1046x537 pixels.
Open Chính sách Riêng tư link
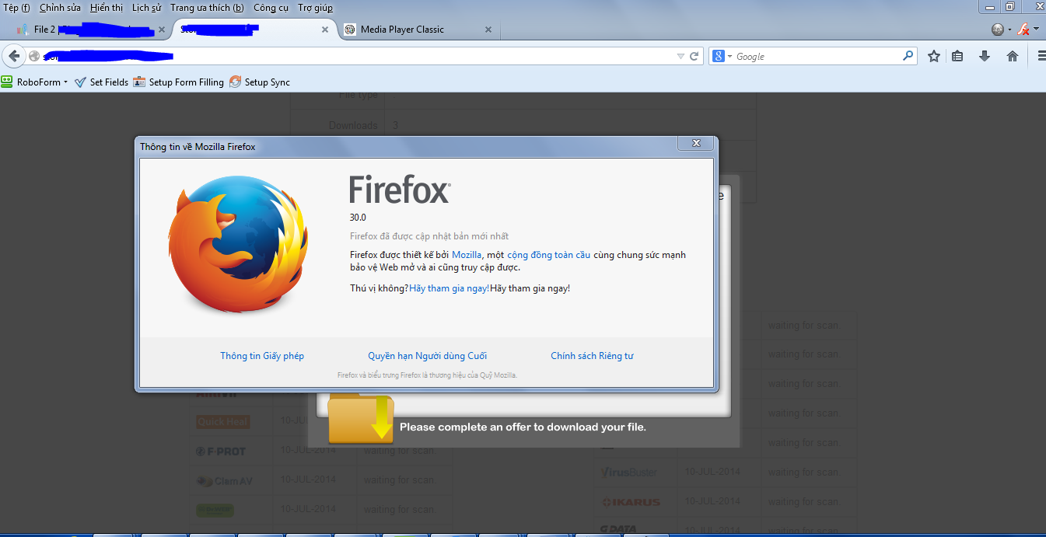pyautogui.click(x=592, y=356)
